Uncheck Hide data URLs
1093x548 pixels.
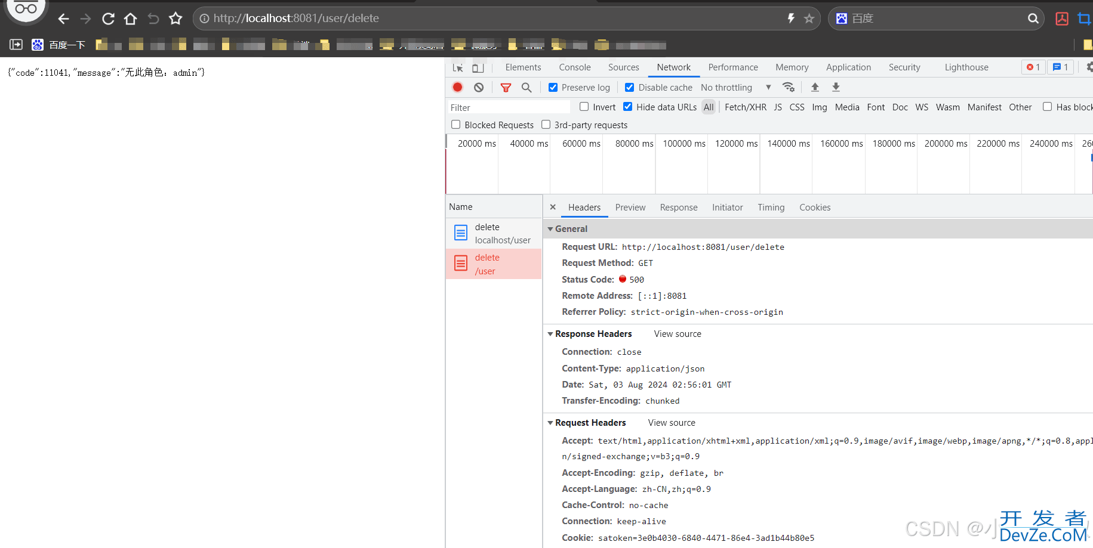pyautogui.click(x=628, y=107)
